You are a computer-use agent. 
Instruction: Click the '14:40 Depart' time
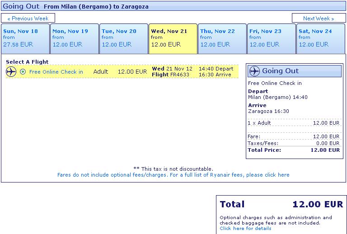pyautogui.click(x=216, y=69)
